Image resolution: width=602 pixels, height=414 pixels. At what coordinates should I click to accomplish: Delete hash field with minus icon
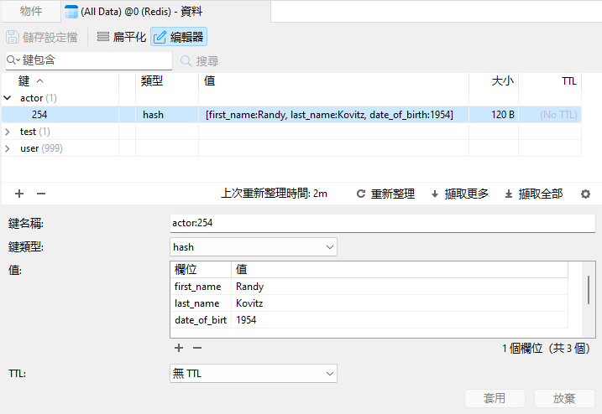pos(197,348)
